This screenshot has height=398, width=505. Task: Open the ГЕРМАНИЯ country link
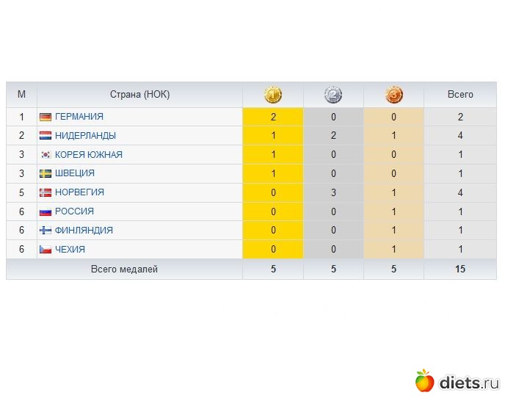79,117
